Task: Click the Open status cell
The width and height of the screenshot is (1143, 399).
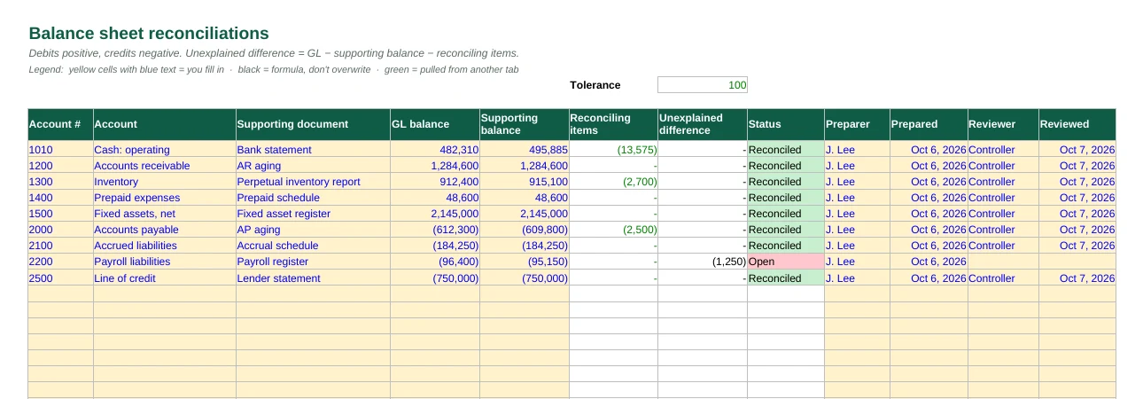Action: [x=786, y=262]
